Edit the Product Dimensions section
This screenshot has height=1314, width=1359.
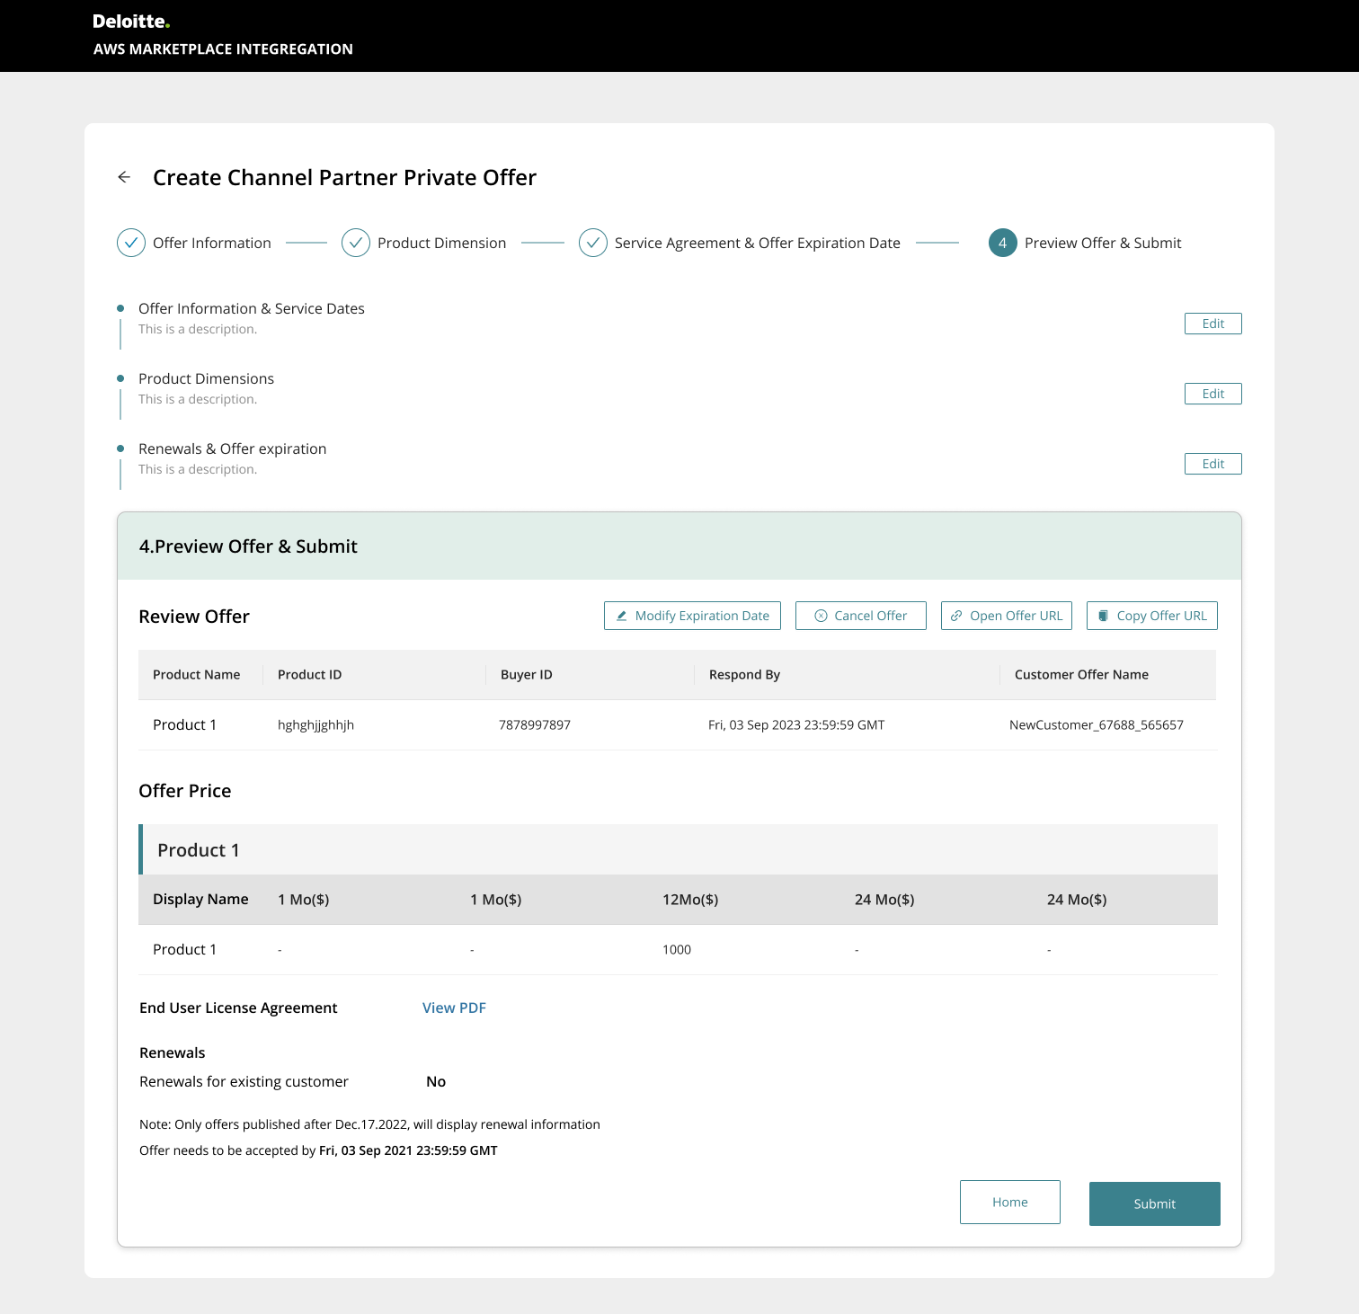click(x=1213, y=394)
